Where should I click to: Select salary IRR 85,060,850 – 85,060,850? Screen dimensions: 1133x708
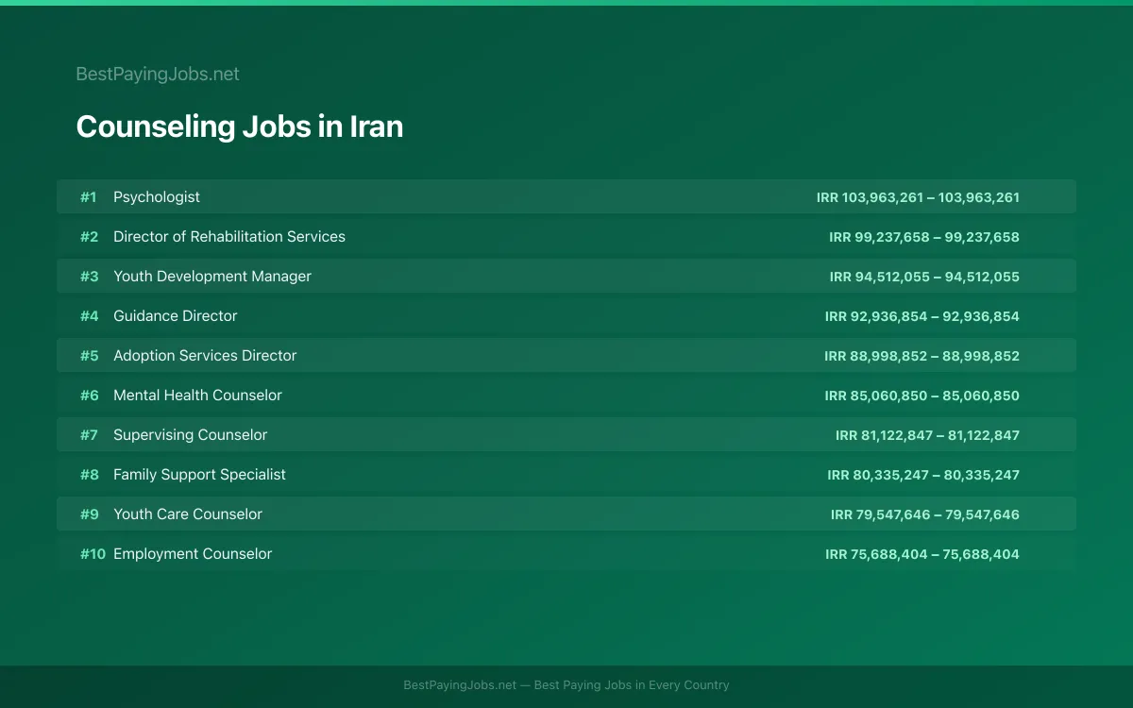tap(922, 396)
